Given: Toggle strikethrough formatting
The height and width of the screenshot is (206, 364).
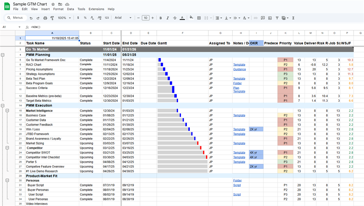Looking at the screenshot, I should coord(175,18).
